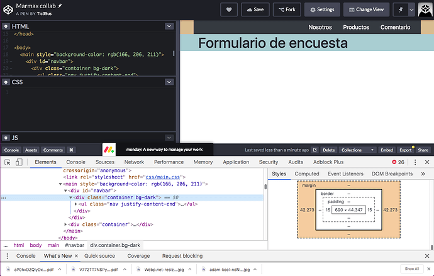
Task: Click the DevTools inspect element icon
Action: 8,162
